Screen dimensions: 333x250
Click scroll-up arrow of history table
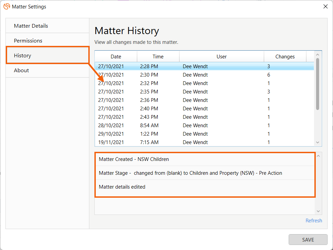pos(318,55)
